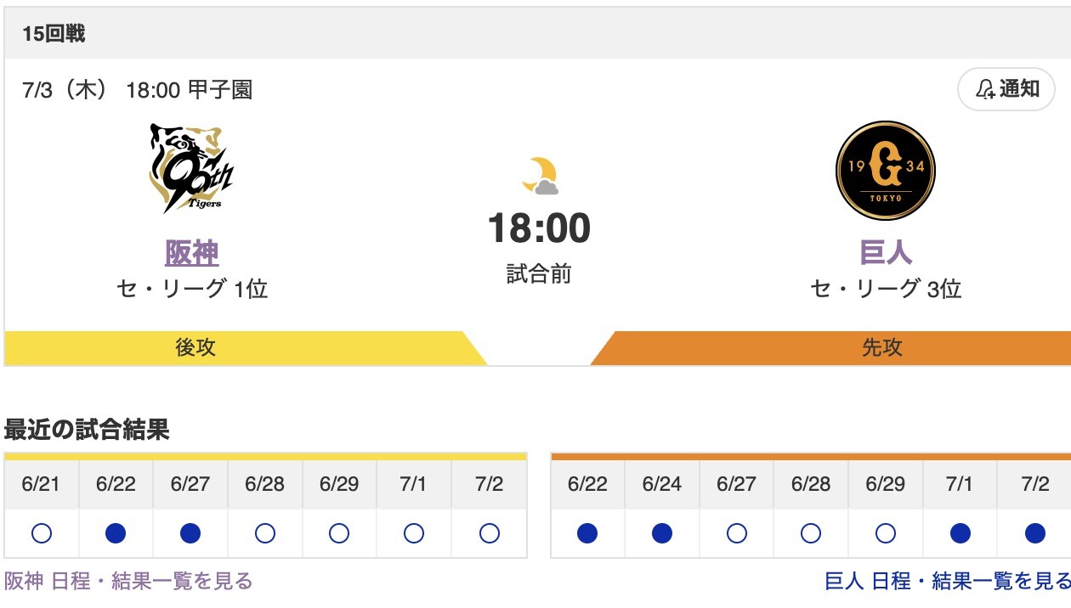Click the orange 先攻 bar
1071x608 pixels.
(x=881, y=348)
